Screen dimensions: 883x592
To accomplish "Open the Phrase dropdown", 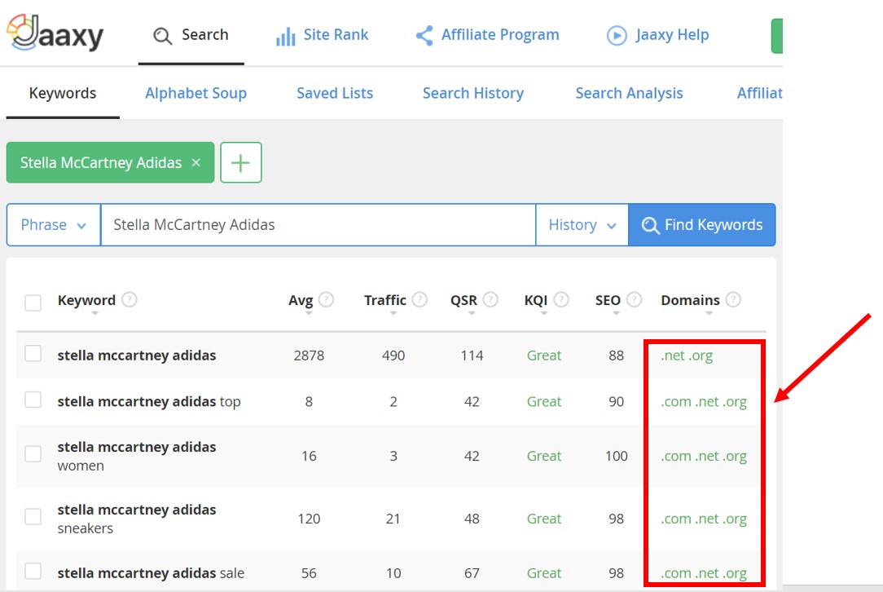I will point(54,225).
